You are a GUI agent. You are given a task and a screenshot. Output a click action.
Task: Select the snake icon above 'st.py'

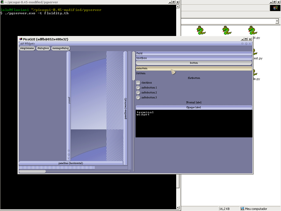click(x=252, y=30)
